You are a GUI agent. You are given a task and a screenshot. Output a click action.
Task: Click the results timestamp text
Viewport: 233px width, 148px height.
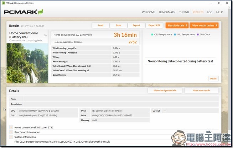click(32, 26)
